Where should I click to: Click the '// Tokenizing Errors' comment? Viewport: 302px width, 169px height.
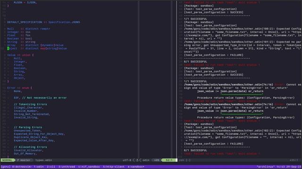(x=30, y=104)
